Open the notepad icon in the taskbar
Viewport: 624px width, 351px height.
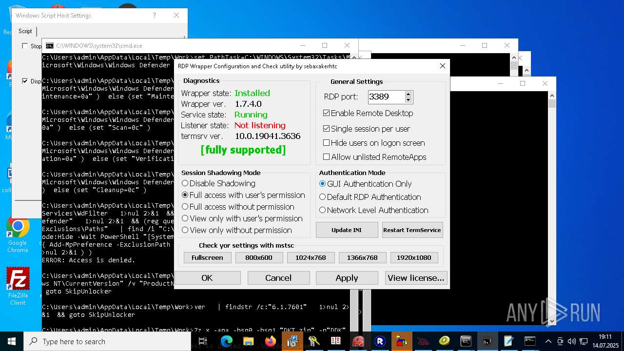[508, 341]
